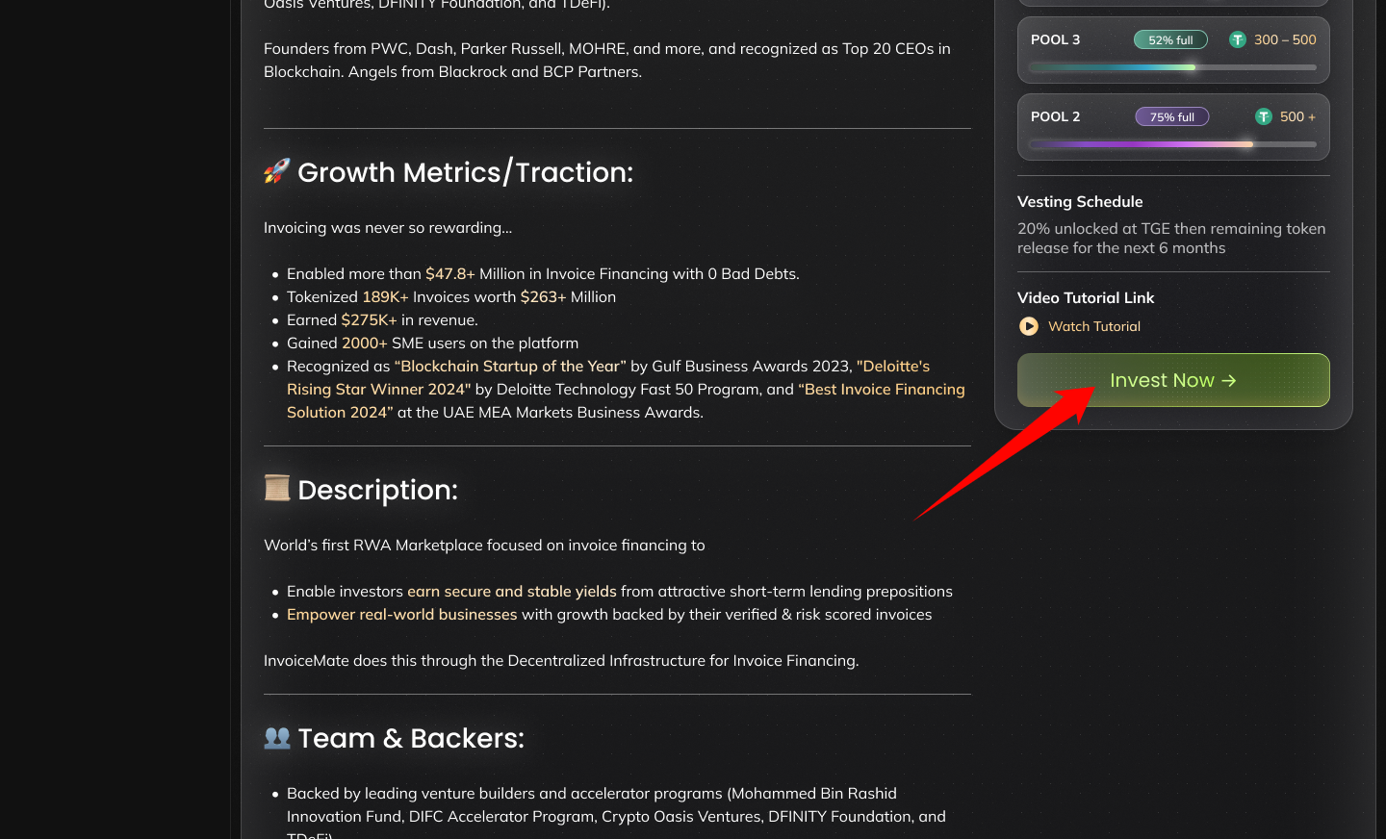
Task: Click the Invoicing was never so rewarding line
Action: coord(388,227)
